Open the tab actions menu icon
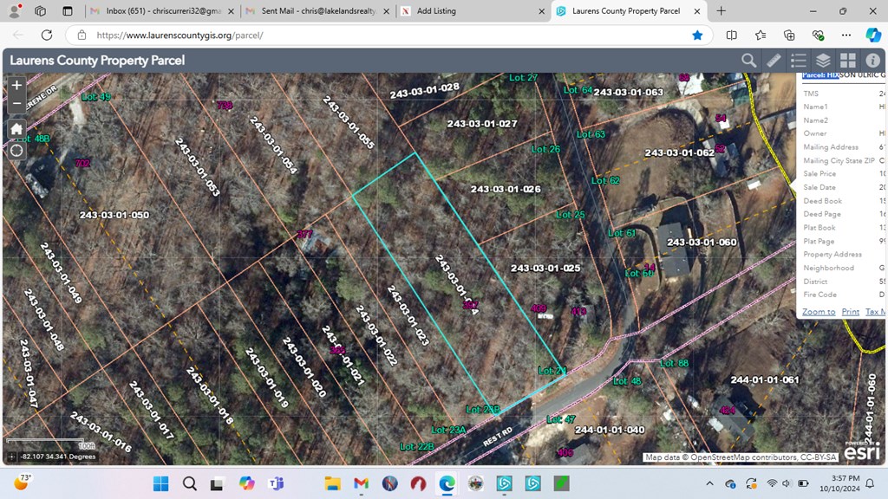The width and height of the screenshot is (888, 499). (68, 10)
